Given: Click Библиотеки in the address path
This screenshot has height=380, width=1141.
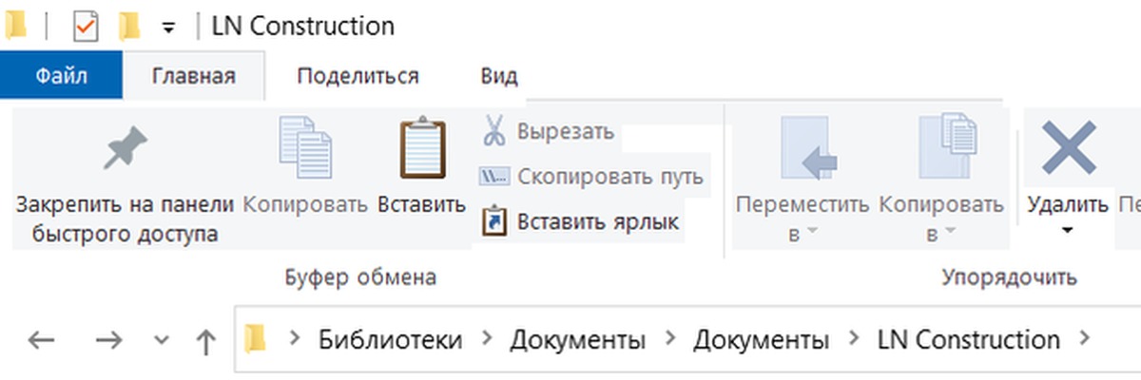Looking at the screenshot, I should point(391,339).
